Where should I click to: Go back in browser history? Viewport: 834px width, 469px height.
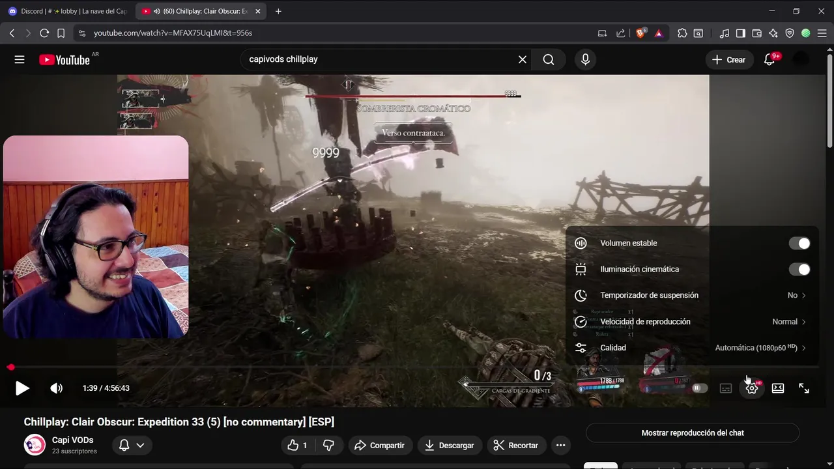(x=12, y=33)
